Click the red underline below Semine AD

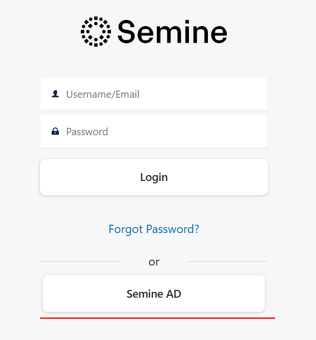[157, 318]
